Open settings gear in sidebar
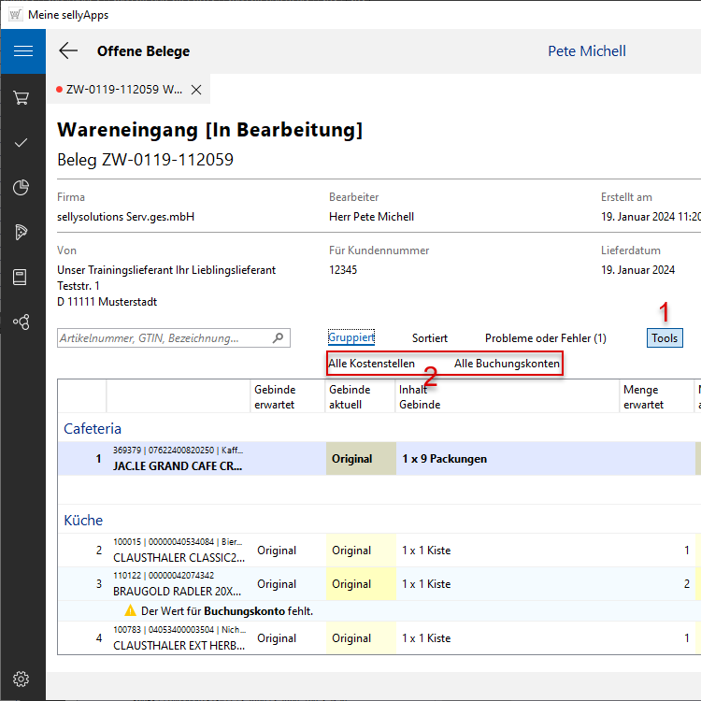This screenshot has height=701, width=701. pyautogui.click(x=21, y=679)
